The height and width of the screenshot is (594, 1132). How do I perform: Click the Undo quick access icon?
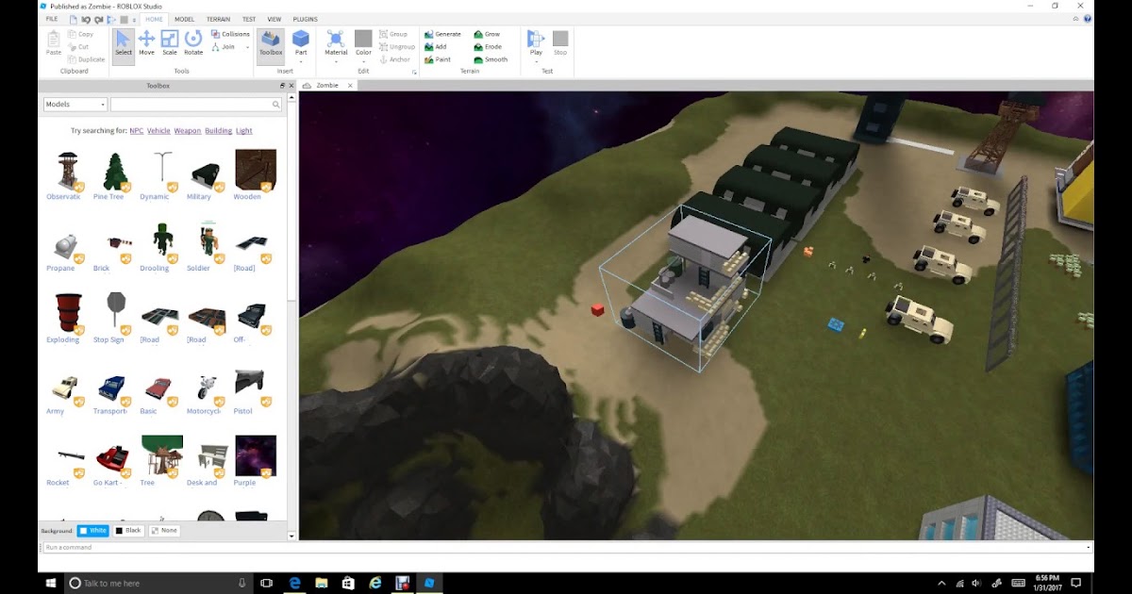[88, 19]
